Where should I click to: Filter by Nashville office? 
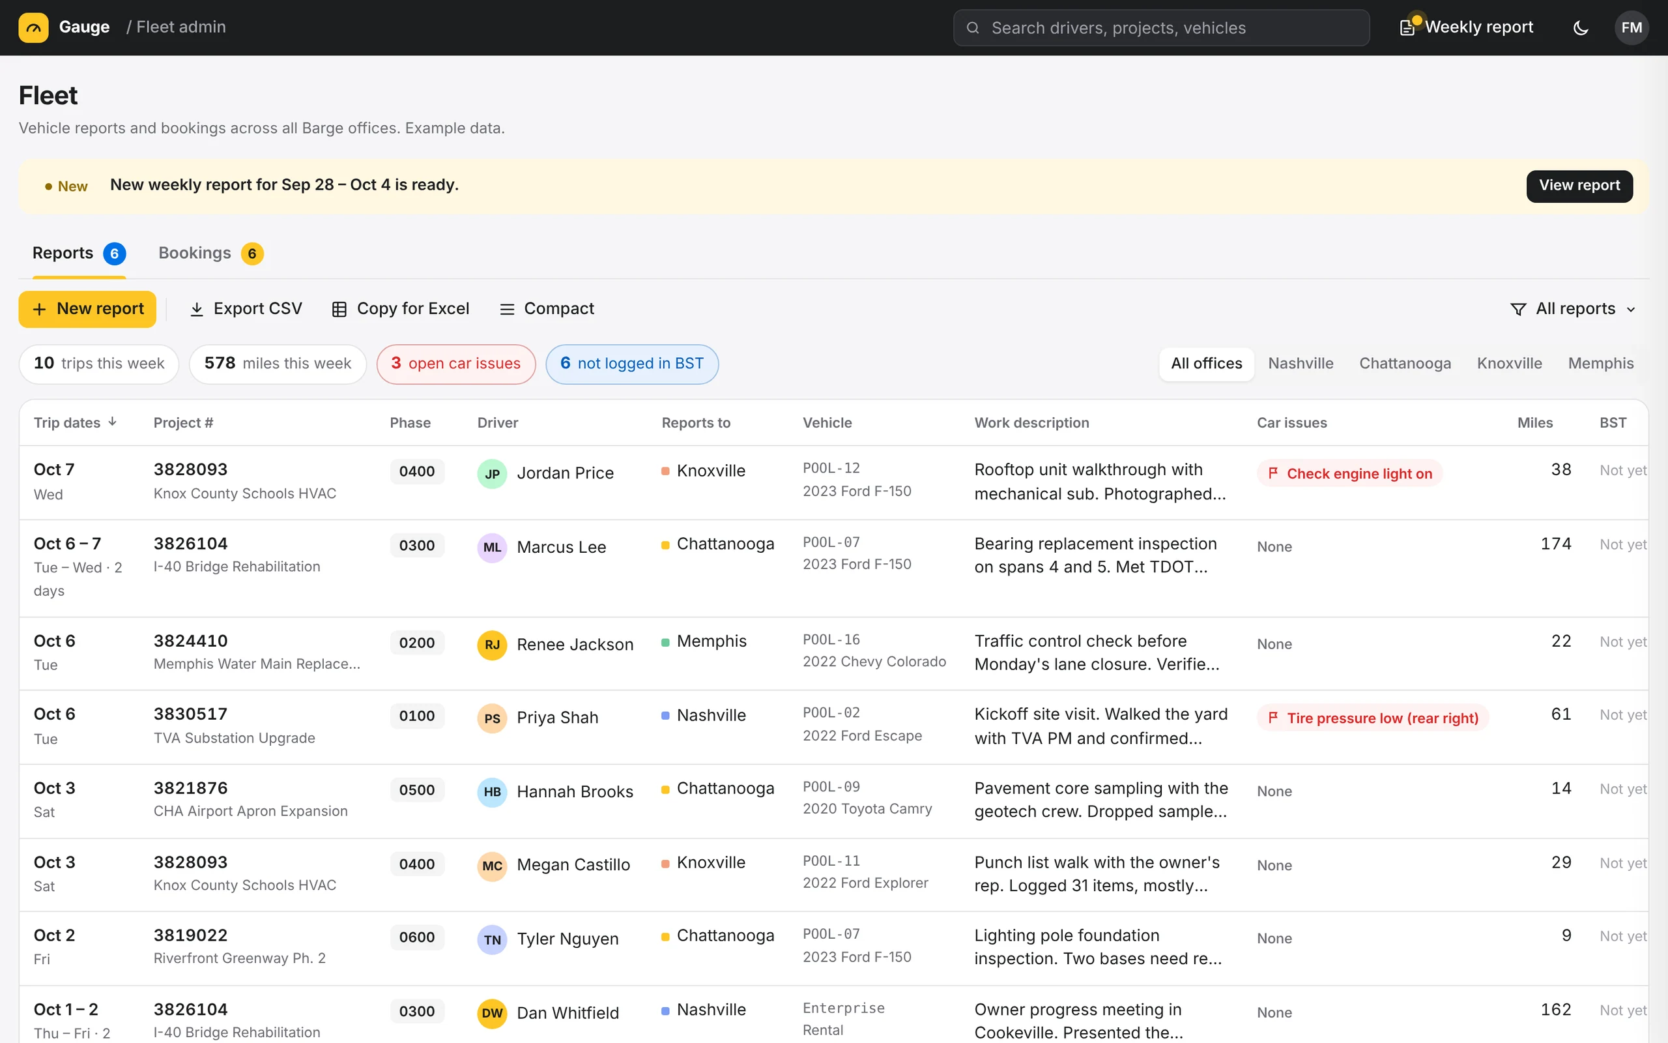pos(1300,364)
